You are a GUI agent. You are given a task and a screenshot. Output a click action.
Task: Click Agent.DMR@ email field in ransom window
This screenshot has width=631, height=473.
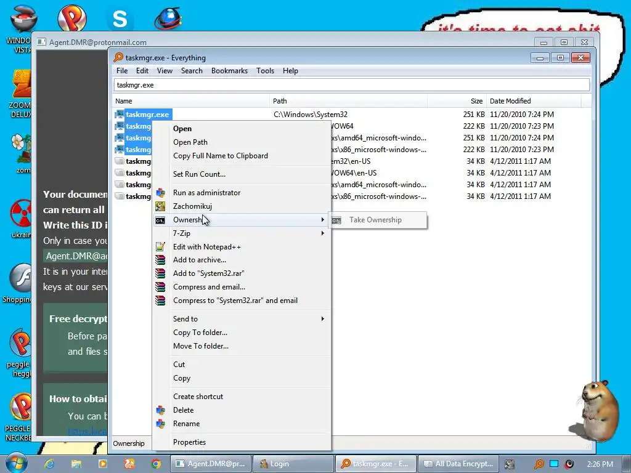pyautogui.click(x=75, y=256)
